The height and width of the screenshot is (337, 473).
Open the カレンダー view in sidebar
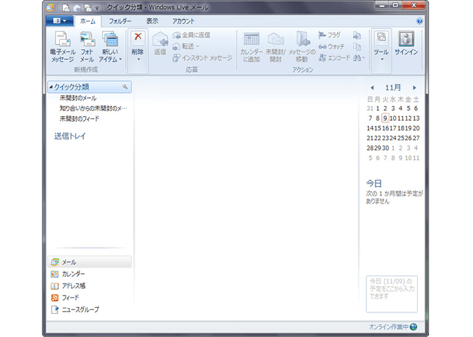click(73, 274)
